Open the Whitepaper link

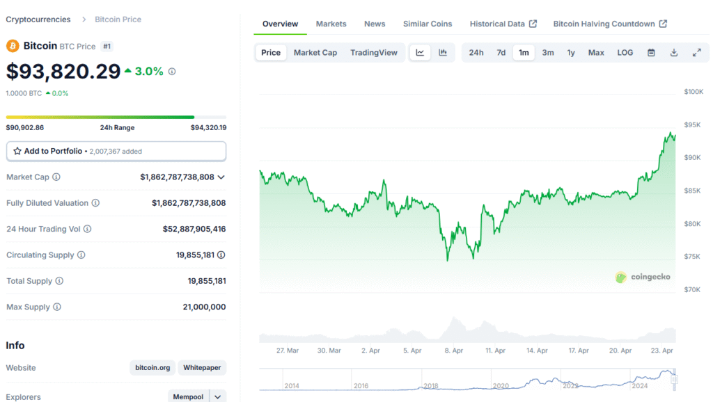pyautogui.click(x=202, y=367)
